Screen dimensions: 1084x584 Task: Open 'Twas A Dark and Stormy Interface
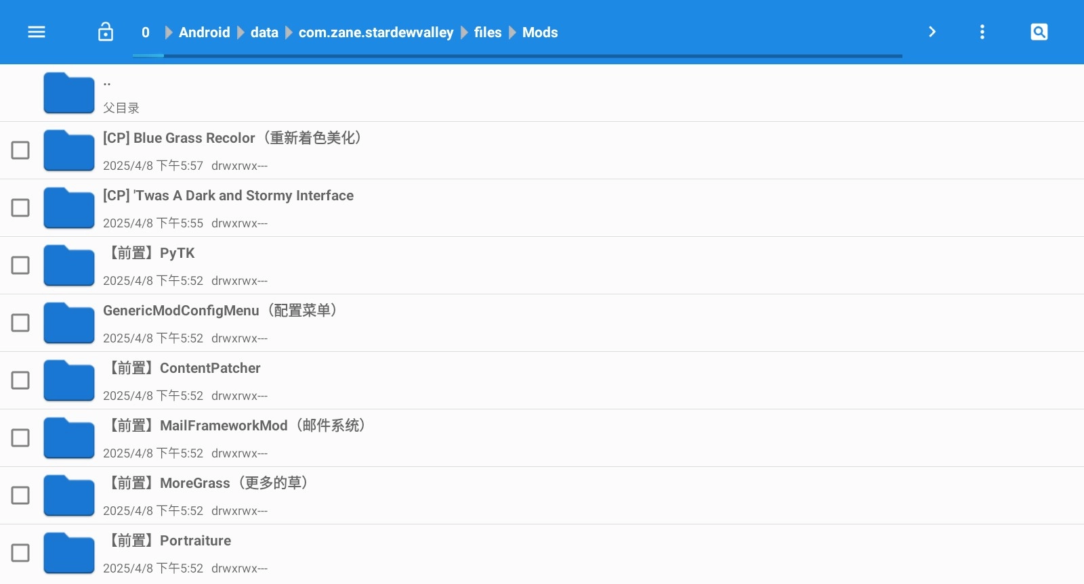(x=228, y=196)
